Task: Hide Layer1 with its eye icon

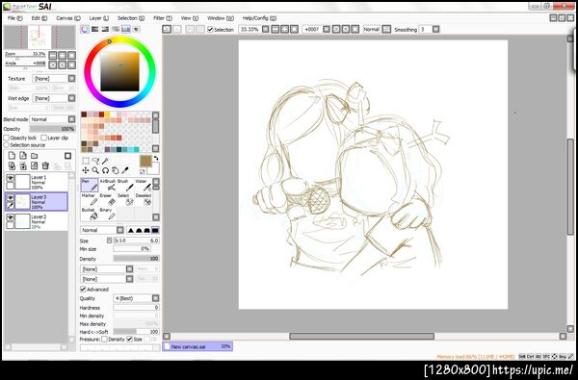Action: 11,178
